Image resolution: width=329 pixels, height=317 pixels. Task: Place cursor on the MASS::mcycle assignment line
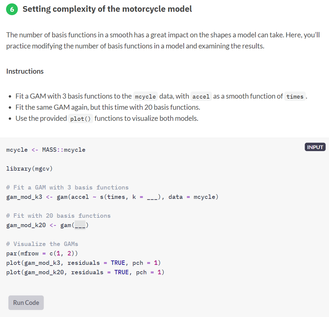click(46, 150)
